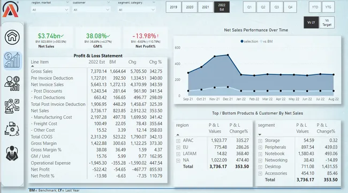Switch comparison to Vs LY
348x193 pixels.
tap(311, 22)
